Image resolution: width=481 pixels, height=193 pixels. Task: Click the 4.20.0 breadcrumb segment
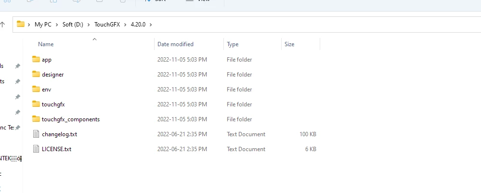click(x=138, y=25)
